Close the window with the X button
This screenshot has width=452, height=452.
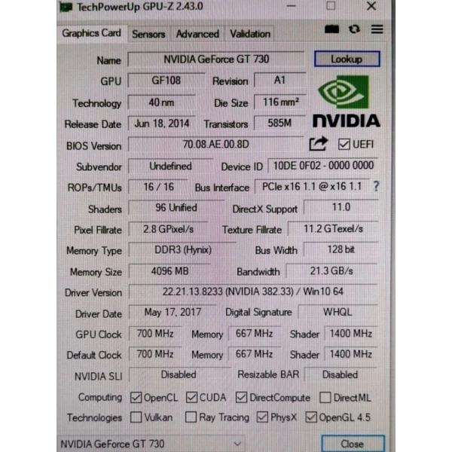coord(371,6)
